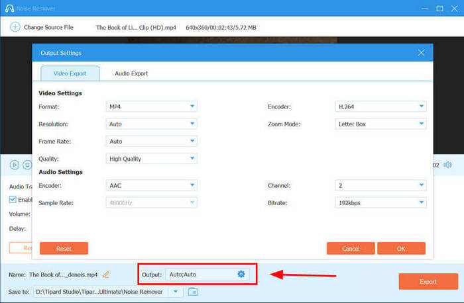Image resolution: width=464 pixels, height=303 pixels.
Task: Open the Quality dropdown showing High Quality
Action: tap(152, 159)
